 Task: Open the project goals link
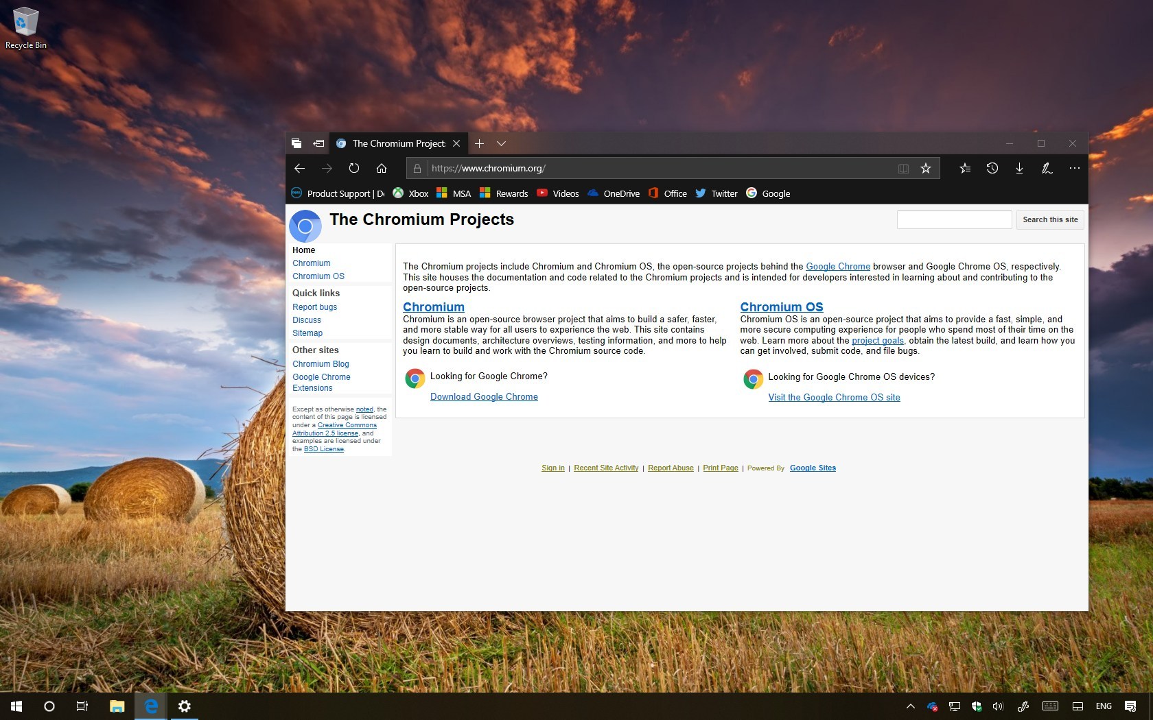pyautogui.click(x=878, y=341)
